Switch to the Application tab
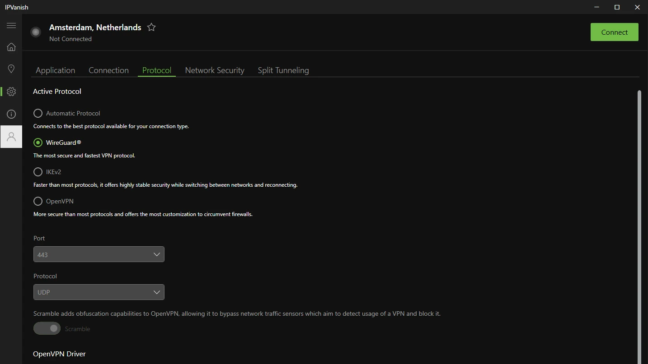Viewport: 648px width, 364px height. coord(56,70)
